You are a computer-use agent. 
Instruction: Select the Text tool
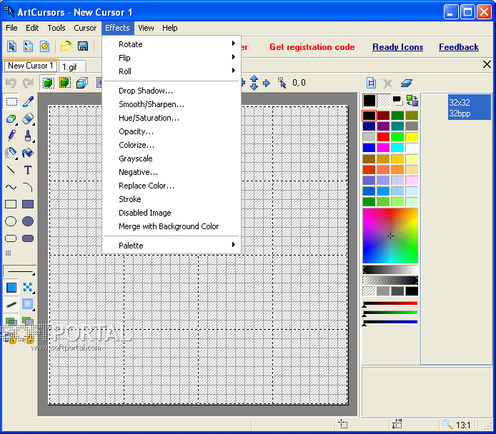28,170
